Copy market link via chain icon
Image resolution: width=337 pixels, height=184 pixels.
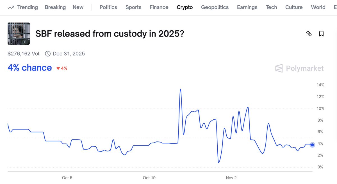click(309, 34)
